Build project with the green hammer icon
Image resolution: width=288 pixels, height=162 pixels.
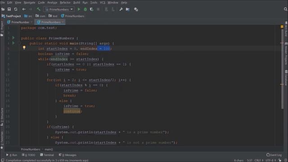coord(38,9)
